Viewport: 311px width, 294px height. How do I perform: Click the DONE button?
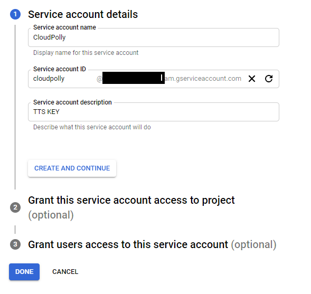click(24, 272)
